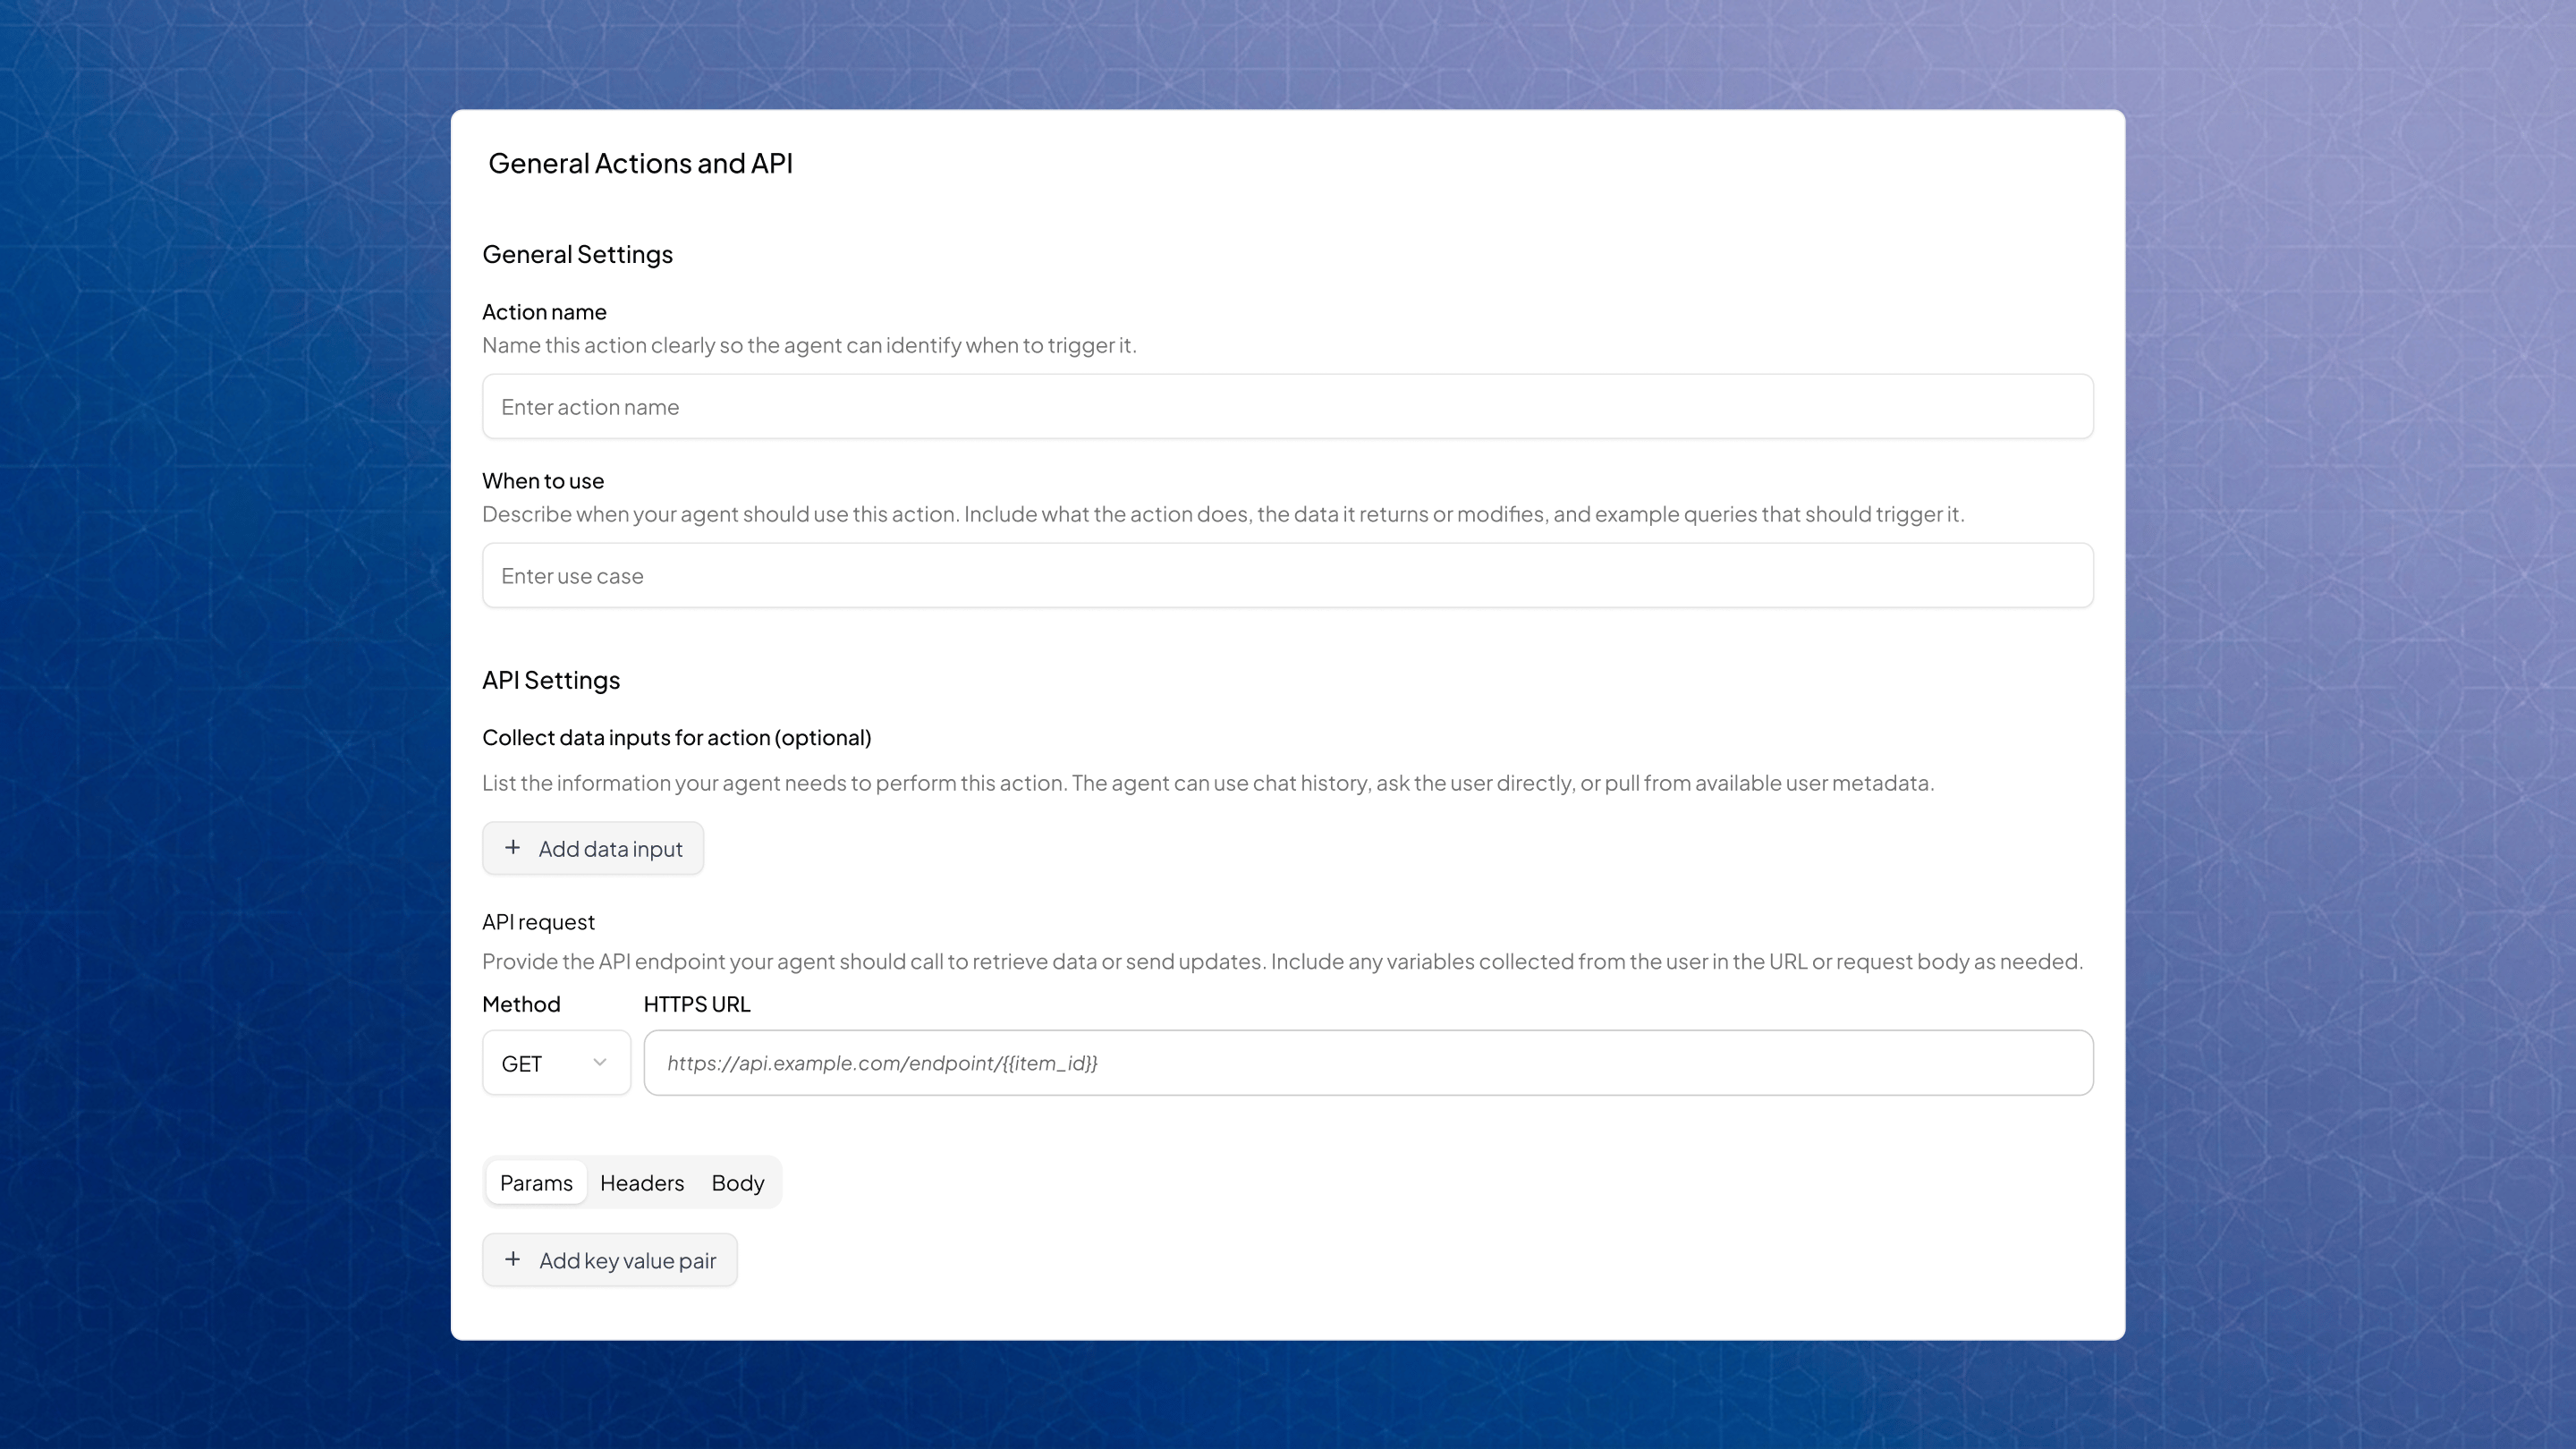2576x1449 pixels.
Task: Click the Collect data inputs for action label
Action: pos(676,738)
